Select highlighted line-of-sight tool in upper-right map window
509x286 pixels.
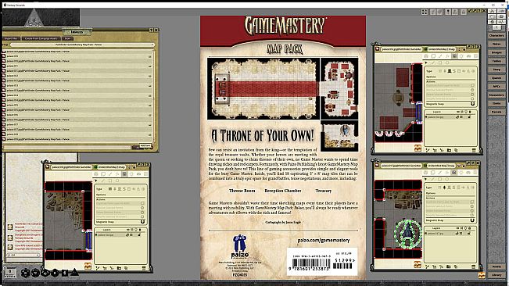(454, 56)
